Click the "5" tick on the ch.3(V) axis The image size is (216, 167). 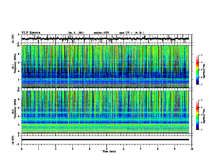(19, 136)
